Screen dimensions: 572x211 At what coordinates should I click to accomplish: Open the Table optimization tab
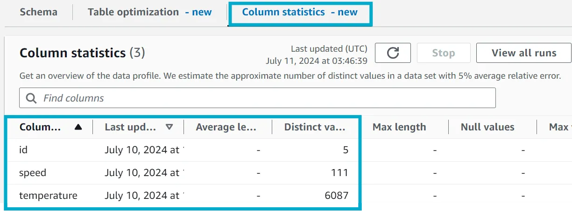[x=149, y=12]
